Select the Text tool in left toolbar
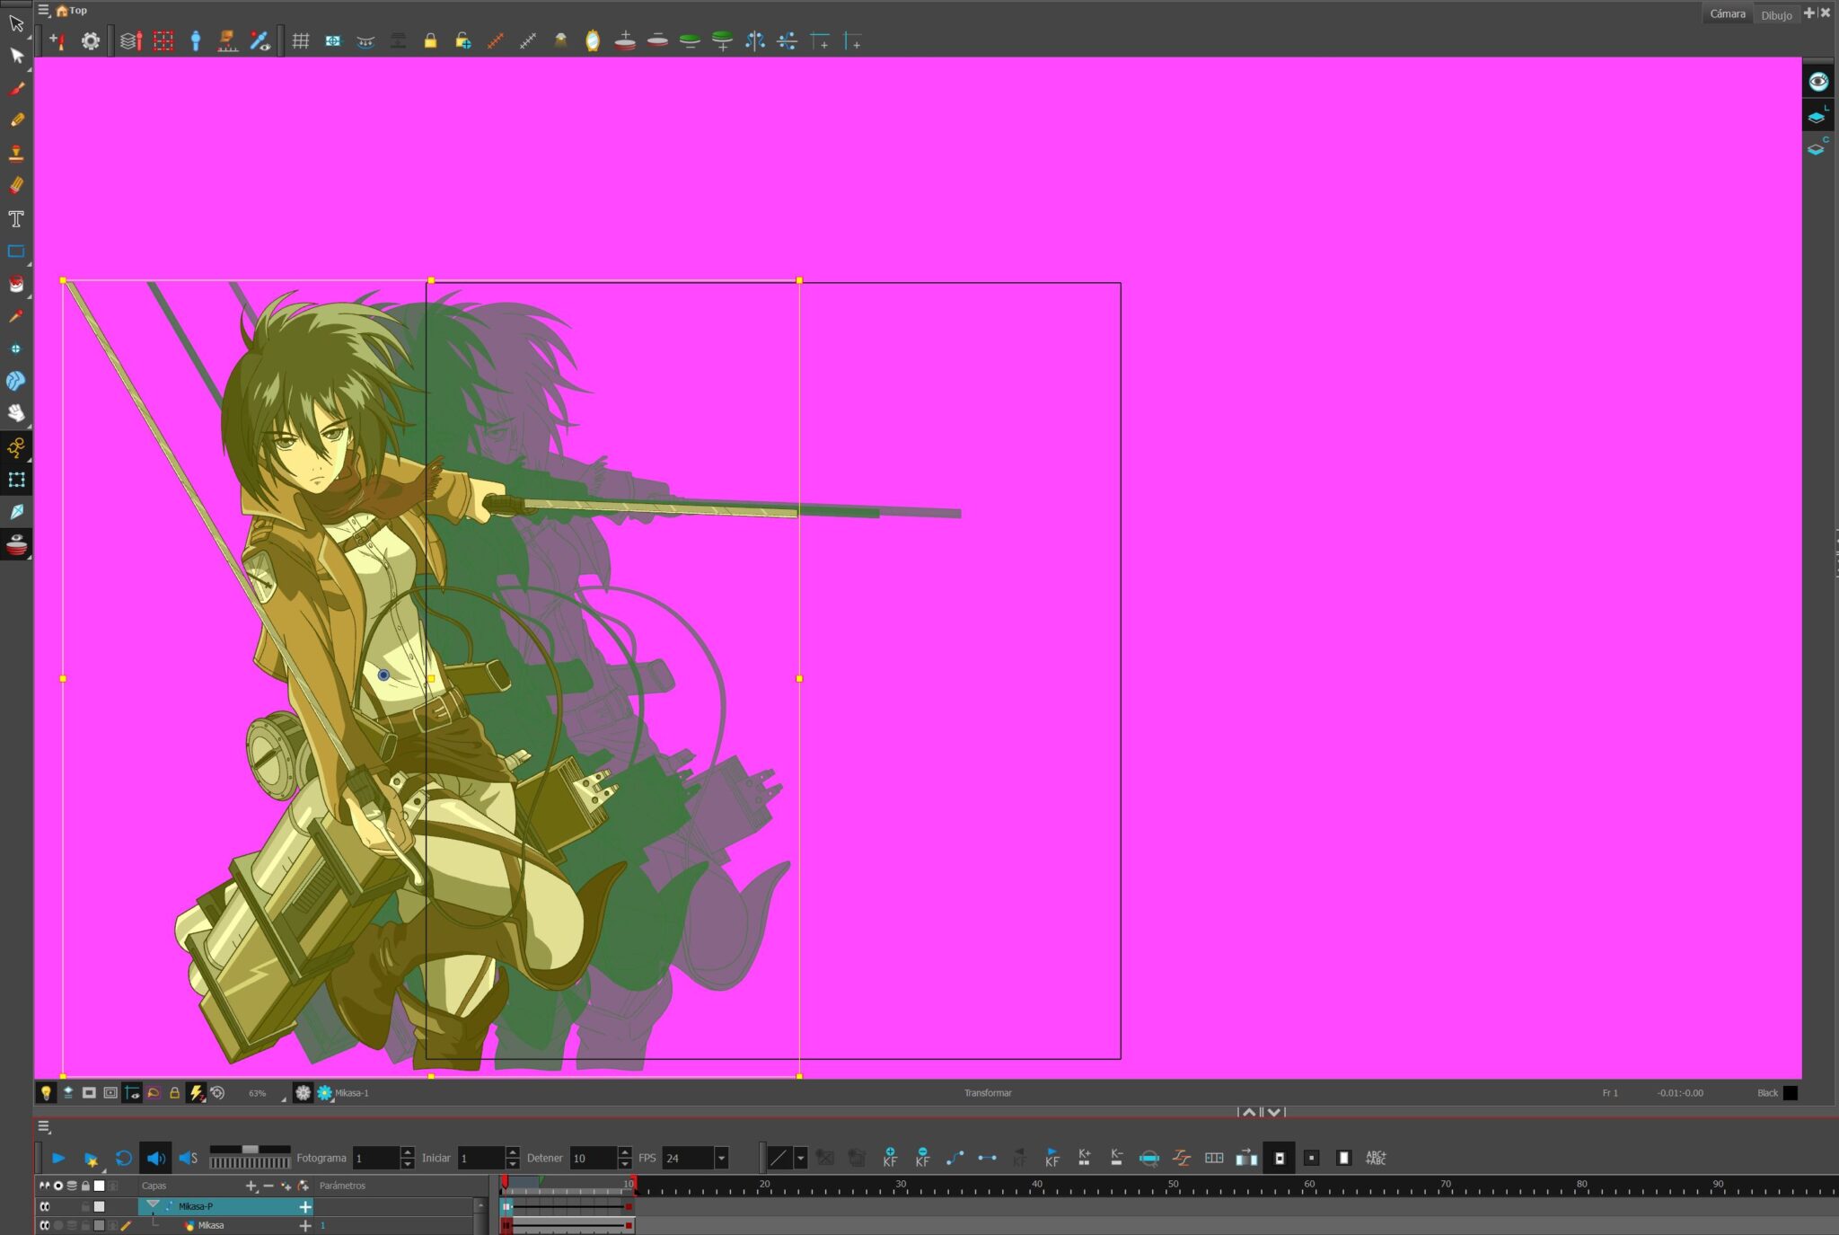Viewport: 1839px width, 1235px height. [x=16, y=219]
